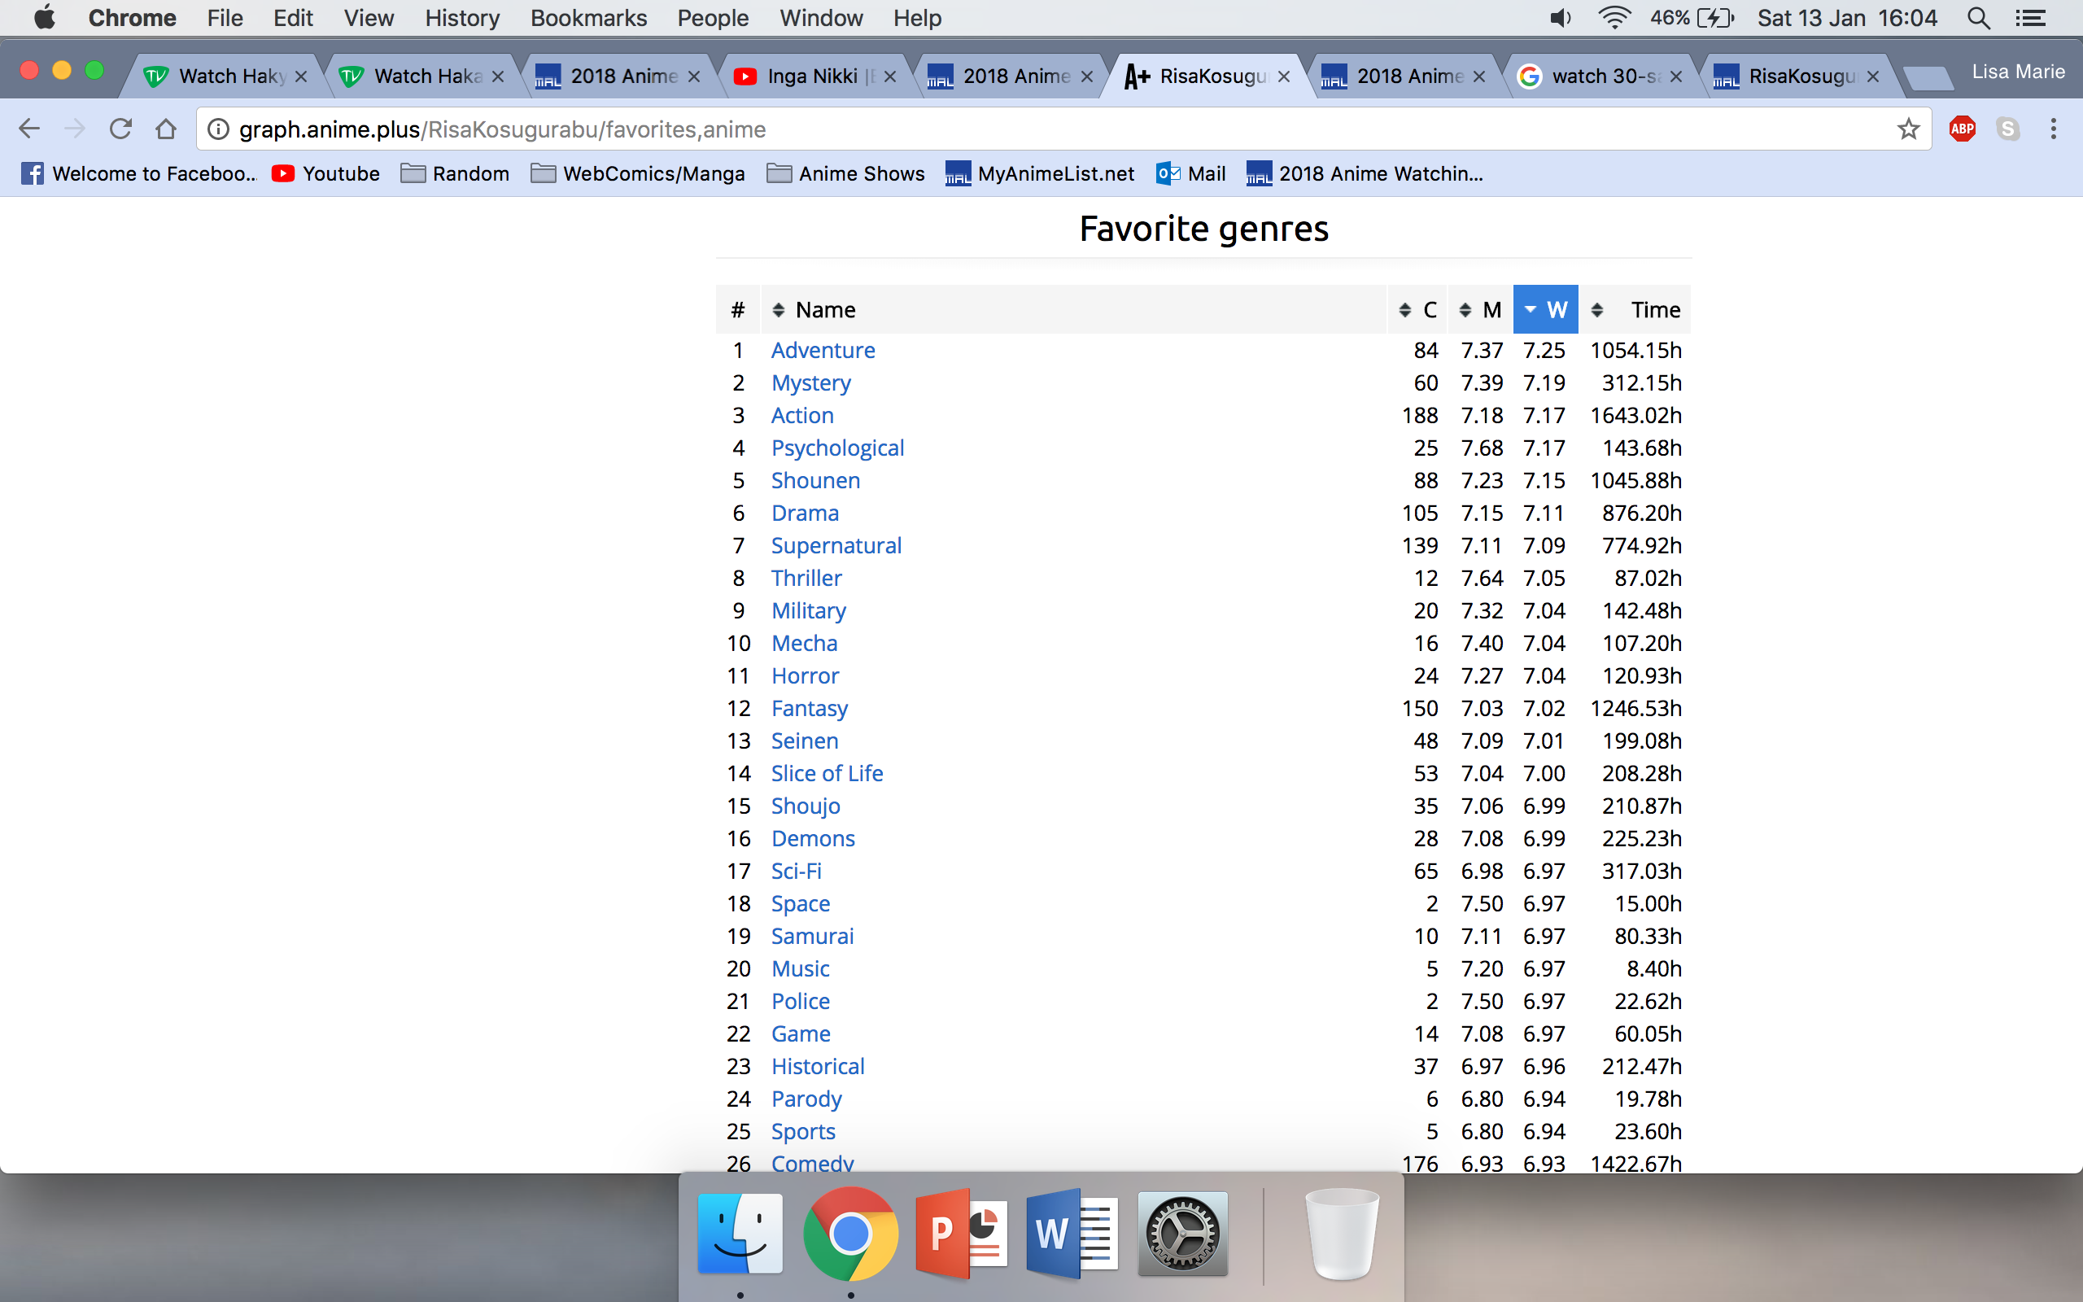This screenshot has height=1302, width=2083.
Task: Go to the home page icon
Action: pyautogui.click(x=166, y=129)
